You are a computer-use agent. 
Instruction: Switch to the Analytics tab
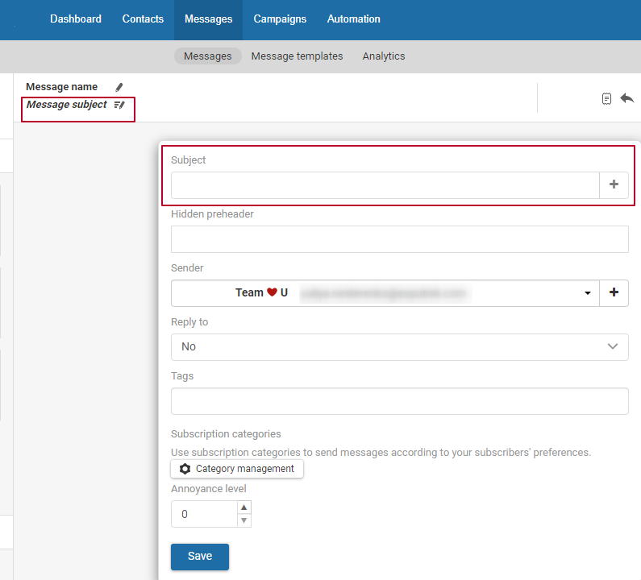coord(384,56)
